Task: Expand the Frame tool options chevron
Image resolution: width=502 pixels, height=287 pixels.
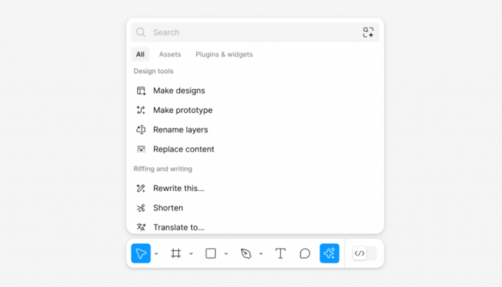Action: (191, 254)
